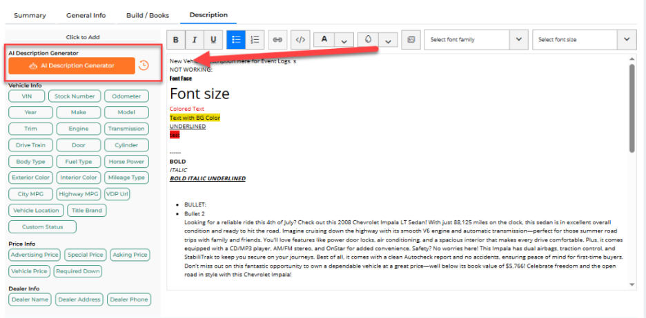Add the Vehicle Location tag
Screen dimensions: 646x318
(37, 211)
